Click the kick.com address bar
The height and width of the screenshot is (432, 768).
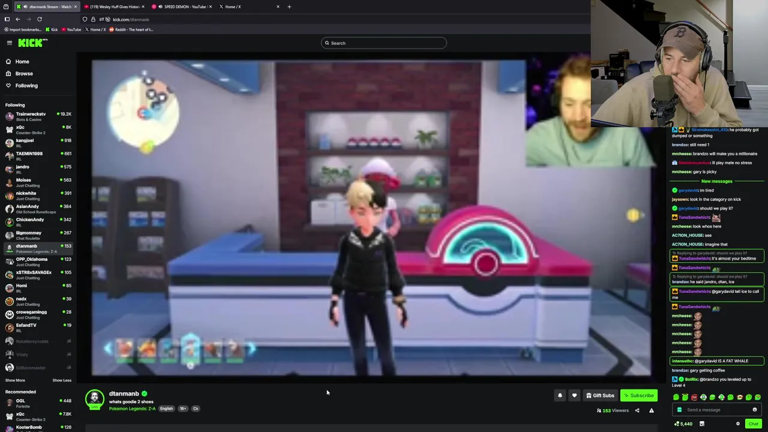tap(336, 19)
